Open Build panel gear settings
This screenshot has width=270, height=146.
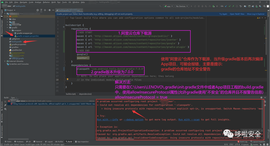261,97
